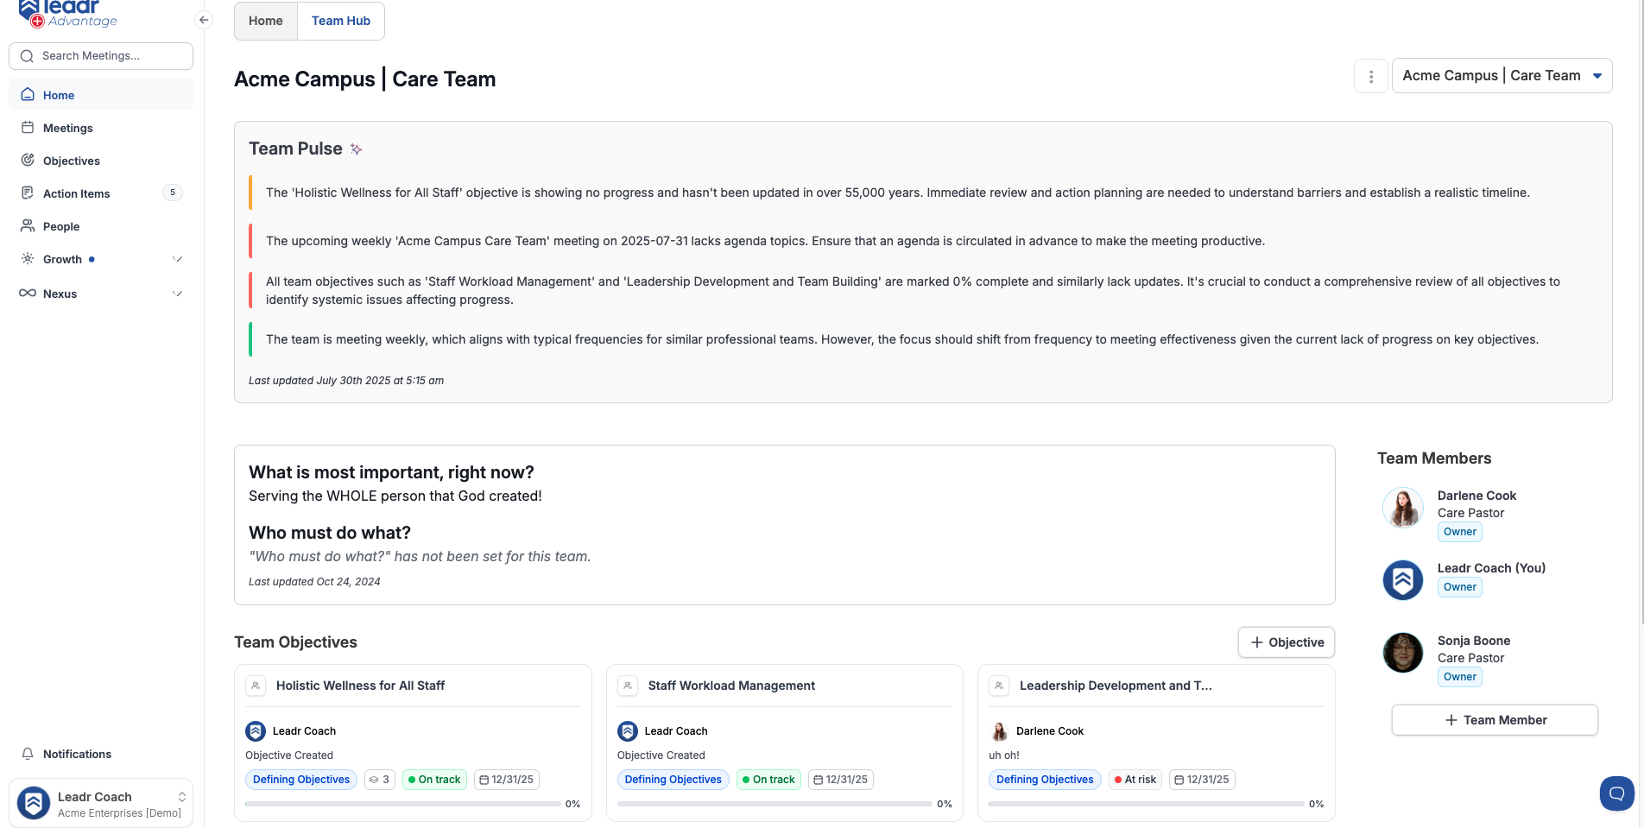Click the Leadership Development progress bar
The image size is (1644, 828).
pyautogui.click(x=1146, y=804)
